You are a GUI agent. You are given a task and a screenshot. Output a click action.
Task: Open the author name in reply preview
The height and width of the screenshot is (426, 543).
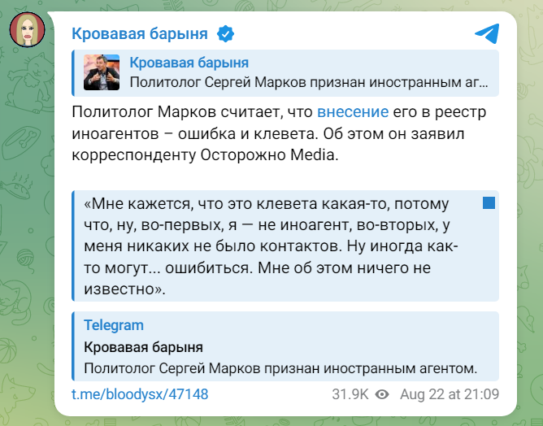pyautogui.click(x=189, y=63)
